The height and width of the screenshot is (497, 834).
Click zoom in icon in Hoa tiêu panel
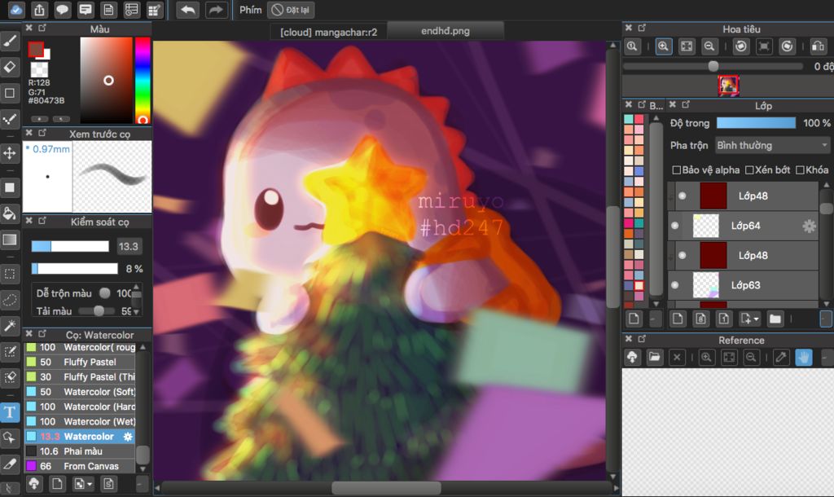(663, 46)
